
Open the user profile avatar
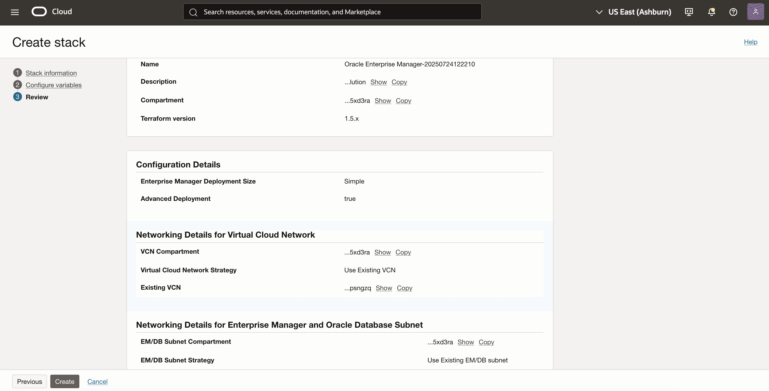point(755,12)
